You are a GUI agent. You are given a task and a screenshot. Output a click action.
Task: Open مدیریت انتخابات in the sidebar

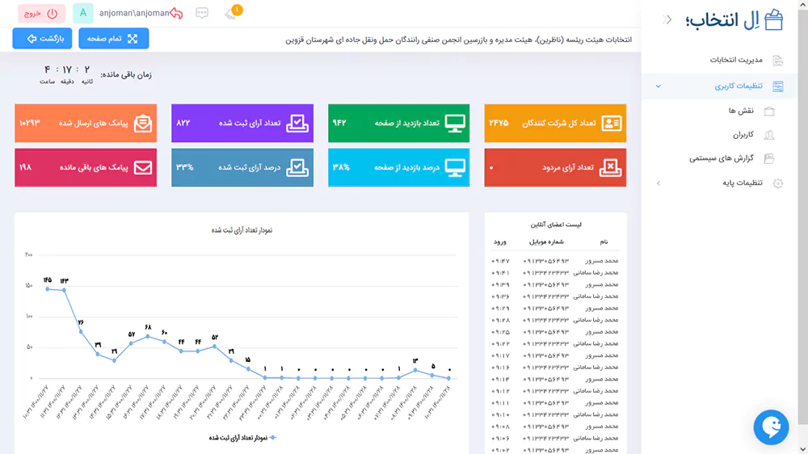(735, 61)
